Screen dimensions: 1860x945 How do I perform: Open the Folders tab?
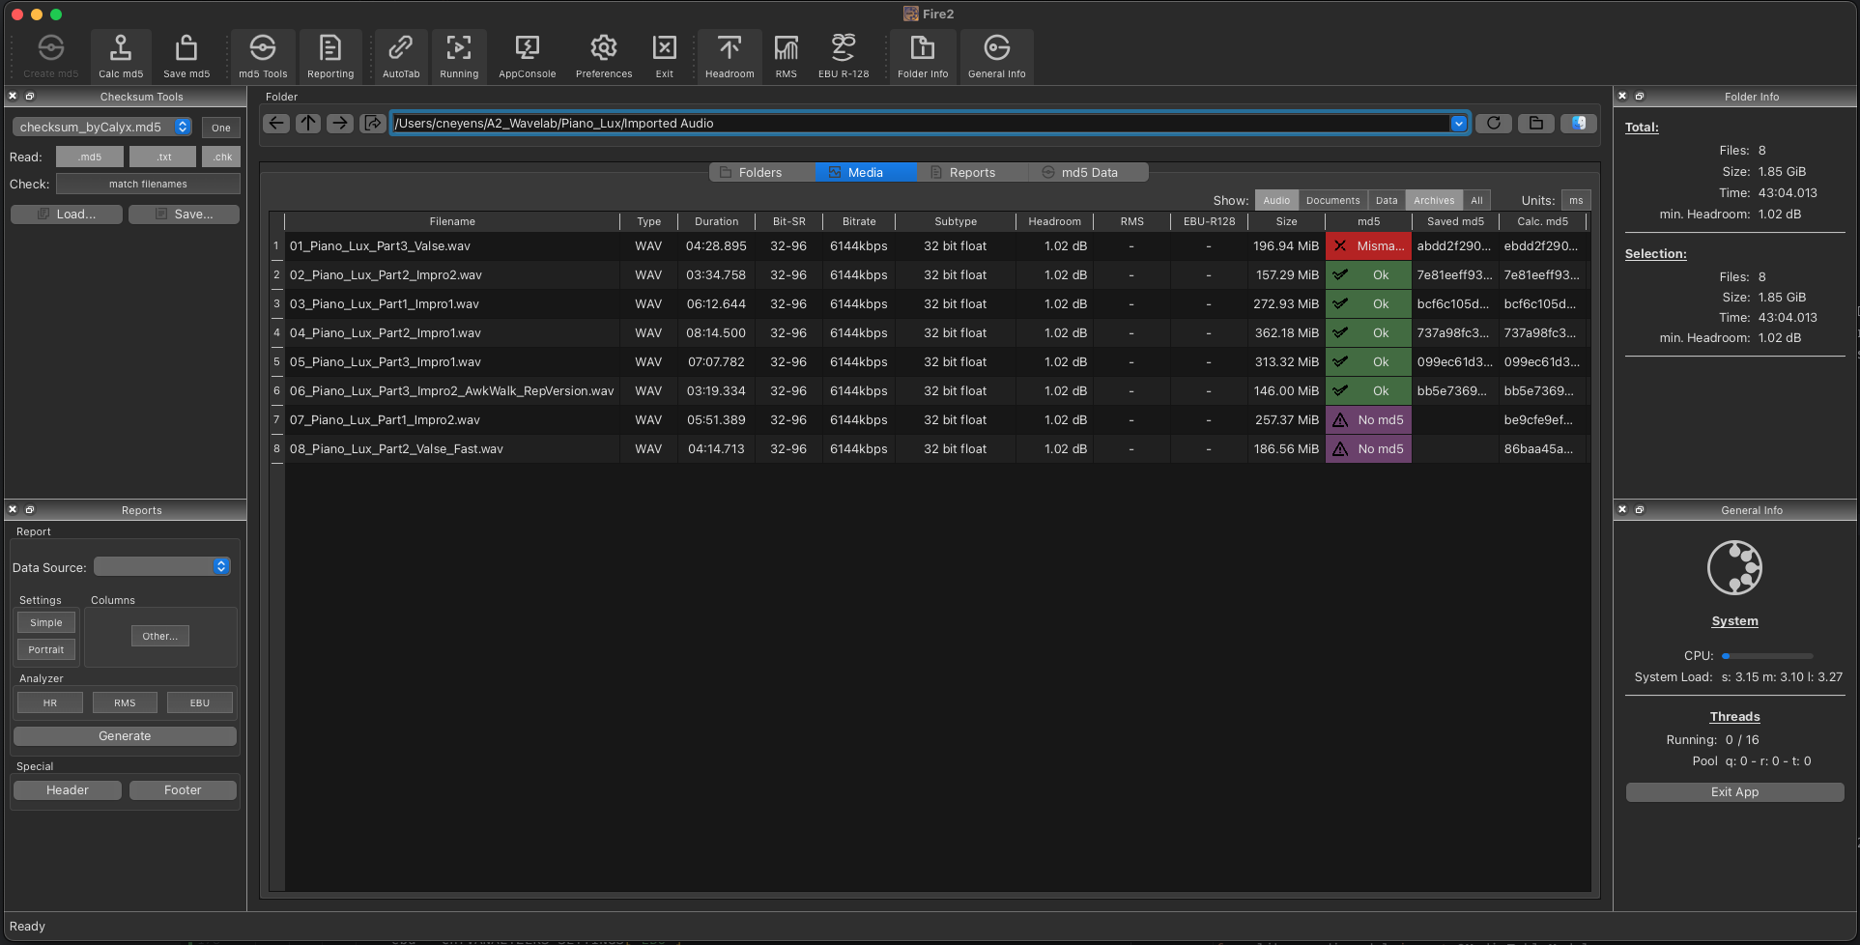760,172
